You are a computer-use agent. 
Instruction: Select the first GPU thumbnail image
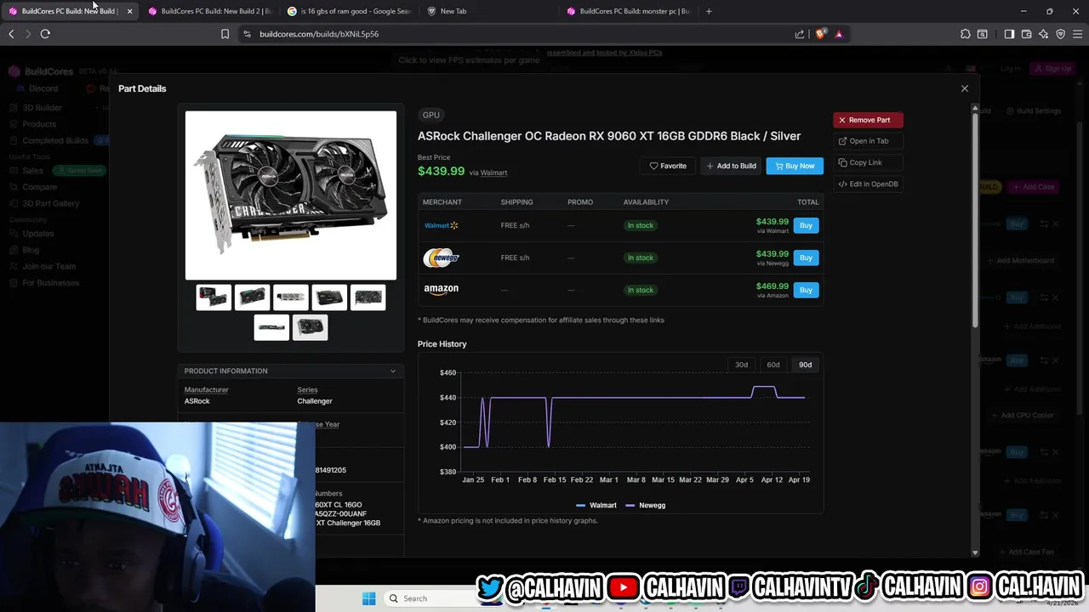(x=214, y=297)
